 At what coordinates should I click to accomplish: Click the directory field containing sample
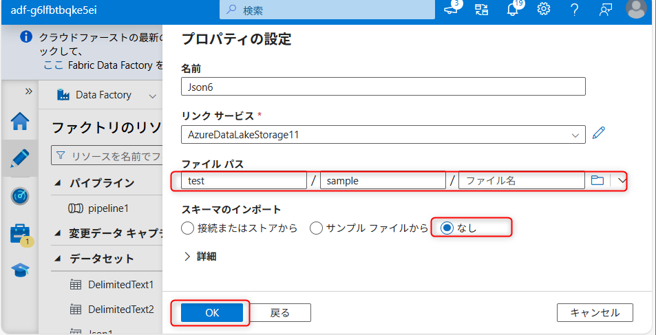click(383, 180)
